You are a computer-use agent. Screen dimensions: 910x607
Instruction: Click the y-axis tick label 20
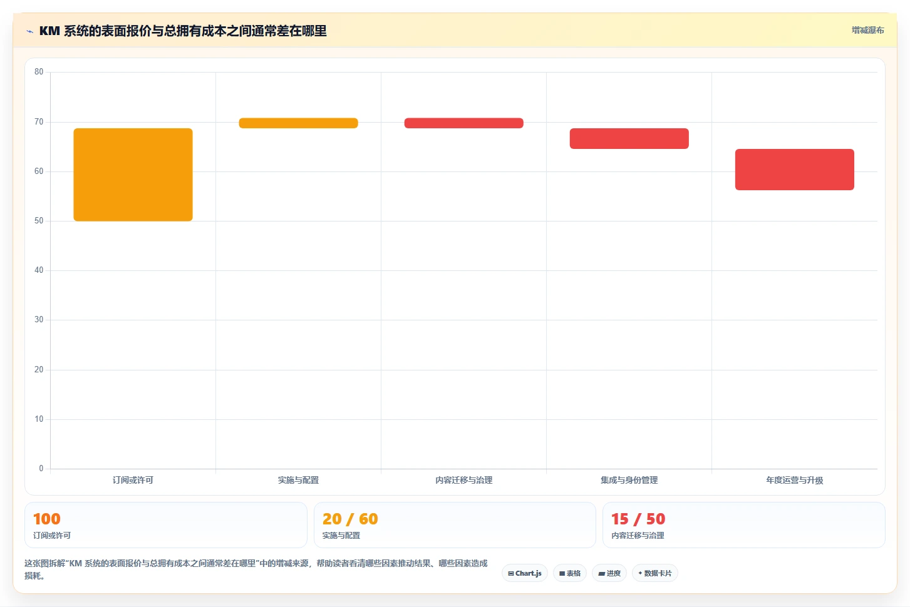tap(39, 370)
